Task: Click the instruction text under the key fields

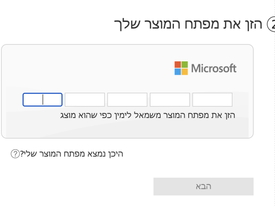Action: click(x=148, y=115)
